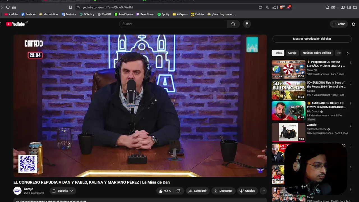The image size is (359, 202).
Task: Open AliExpress bookmark folder
Action: (x=180, y=14)
